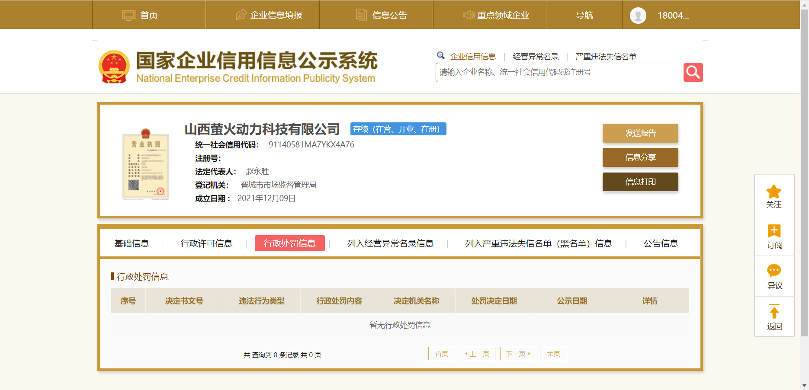This screenshot has width=809, height=390.
Task: Click the scrollbar down arrow
Action: click(x=804, y=385)
